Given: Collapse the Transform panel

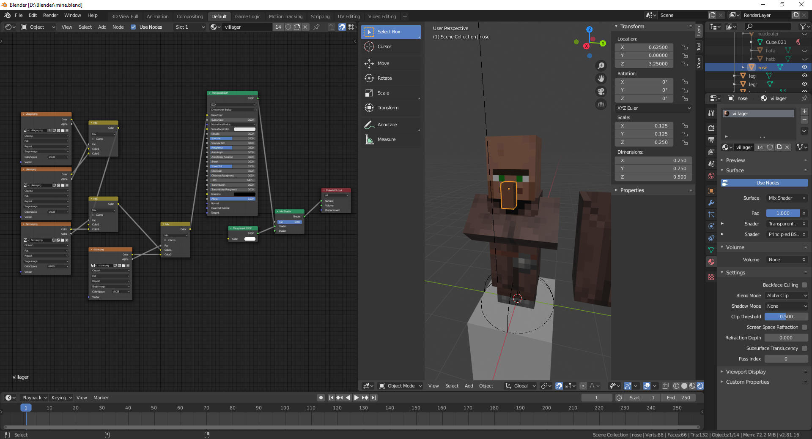Looking at the screenshot, I should pyautogui.click(x=632, y=27).
